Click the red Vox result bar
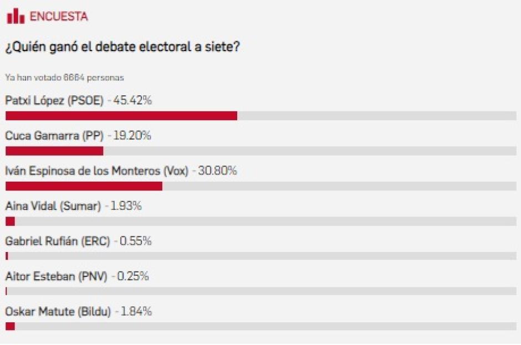This screenshot has width=521, height=345. point(84,186)
